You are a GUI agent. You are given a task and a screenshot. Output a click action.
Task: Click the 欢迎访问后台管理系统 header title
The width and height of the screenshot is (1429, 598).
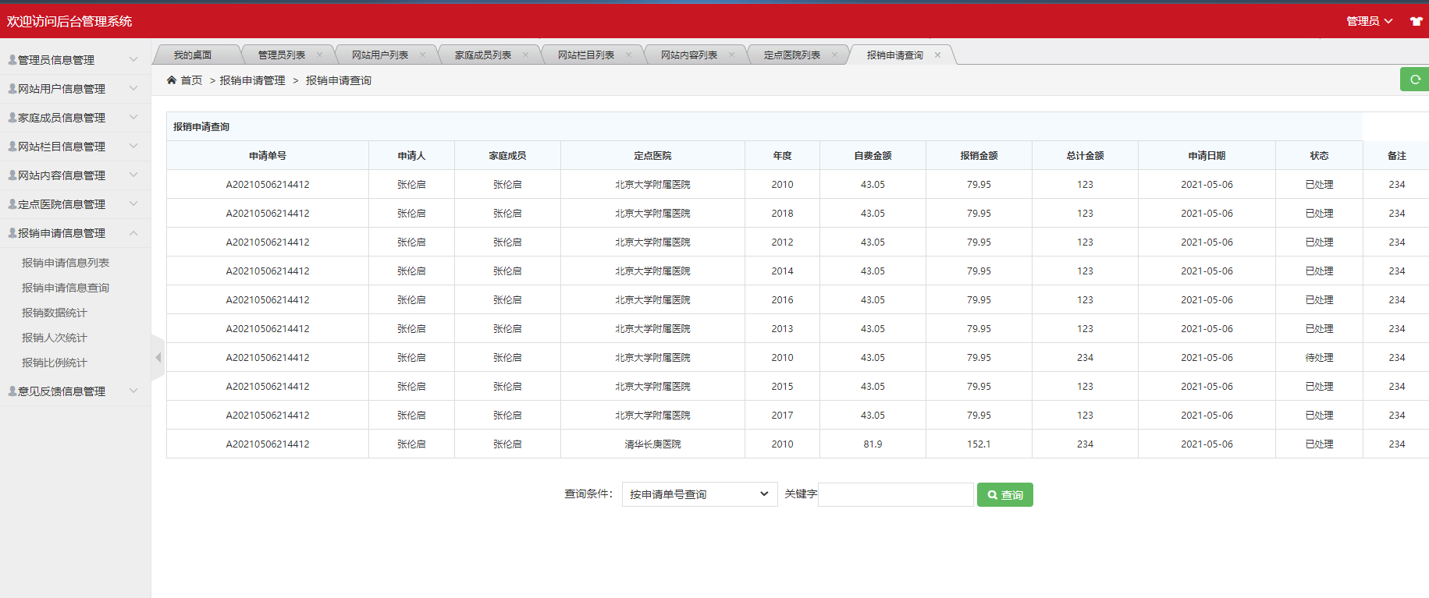tap(69, 21)
